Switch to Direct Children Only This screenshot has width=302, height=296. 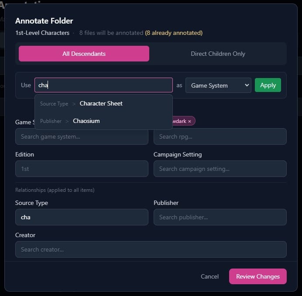coord(218,54)
